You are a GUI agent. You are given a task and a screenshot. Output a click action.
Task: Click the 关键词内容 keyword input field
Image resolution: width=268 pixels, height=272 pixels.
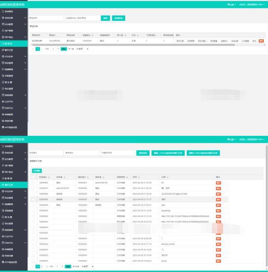118,153
